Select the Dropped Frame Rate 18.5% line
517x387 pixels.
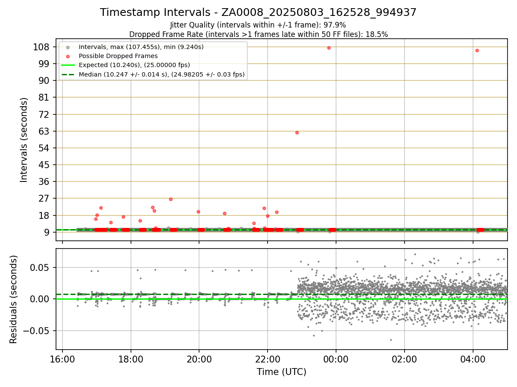coord(258,34)
